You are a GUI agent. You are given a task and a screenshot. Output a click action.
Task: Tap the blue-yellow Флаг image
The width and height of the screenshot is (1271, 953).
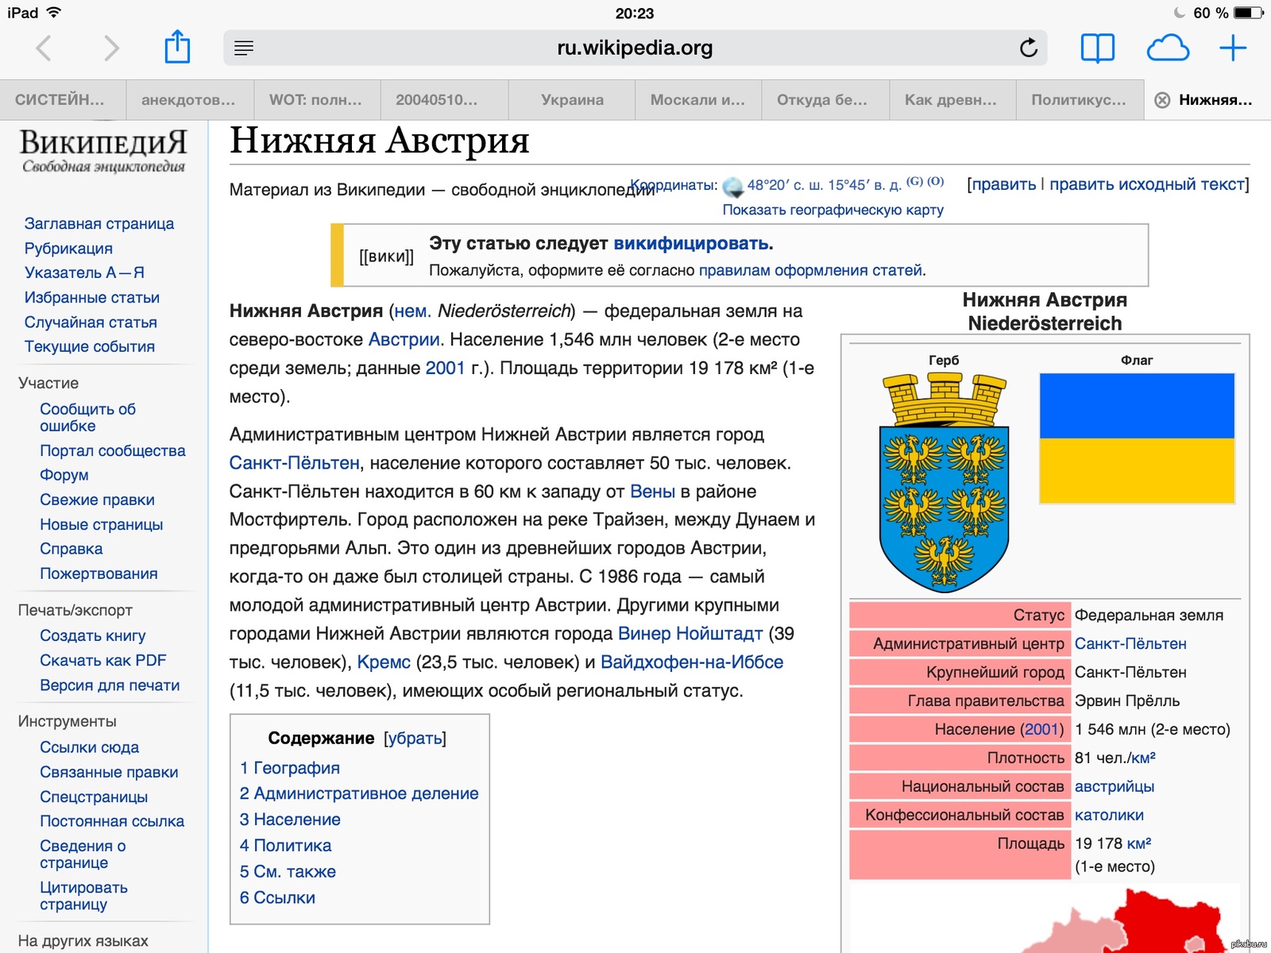tap(1137, 438)
